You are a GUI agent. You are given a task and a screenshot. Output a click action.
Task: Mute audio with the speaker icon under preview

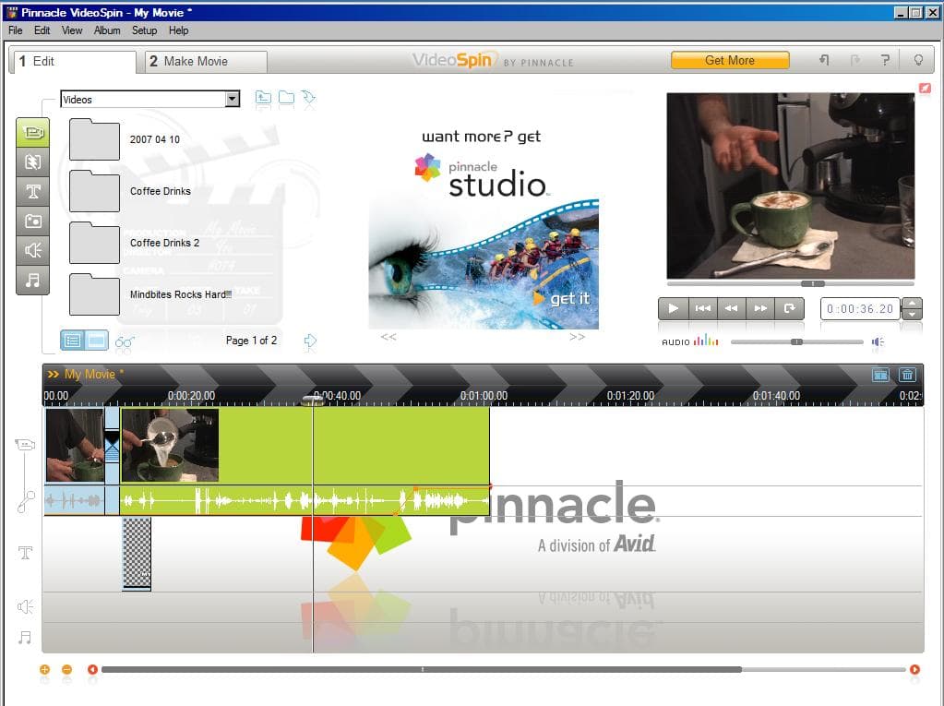(878, 342)
